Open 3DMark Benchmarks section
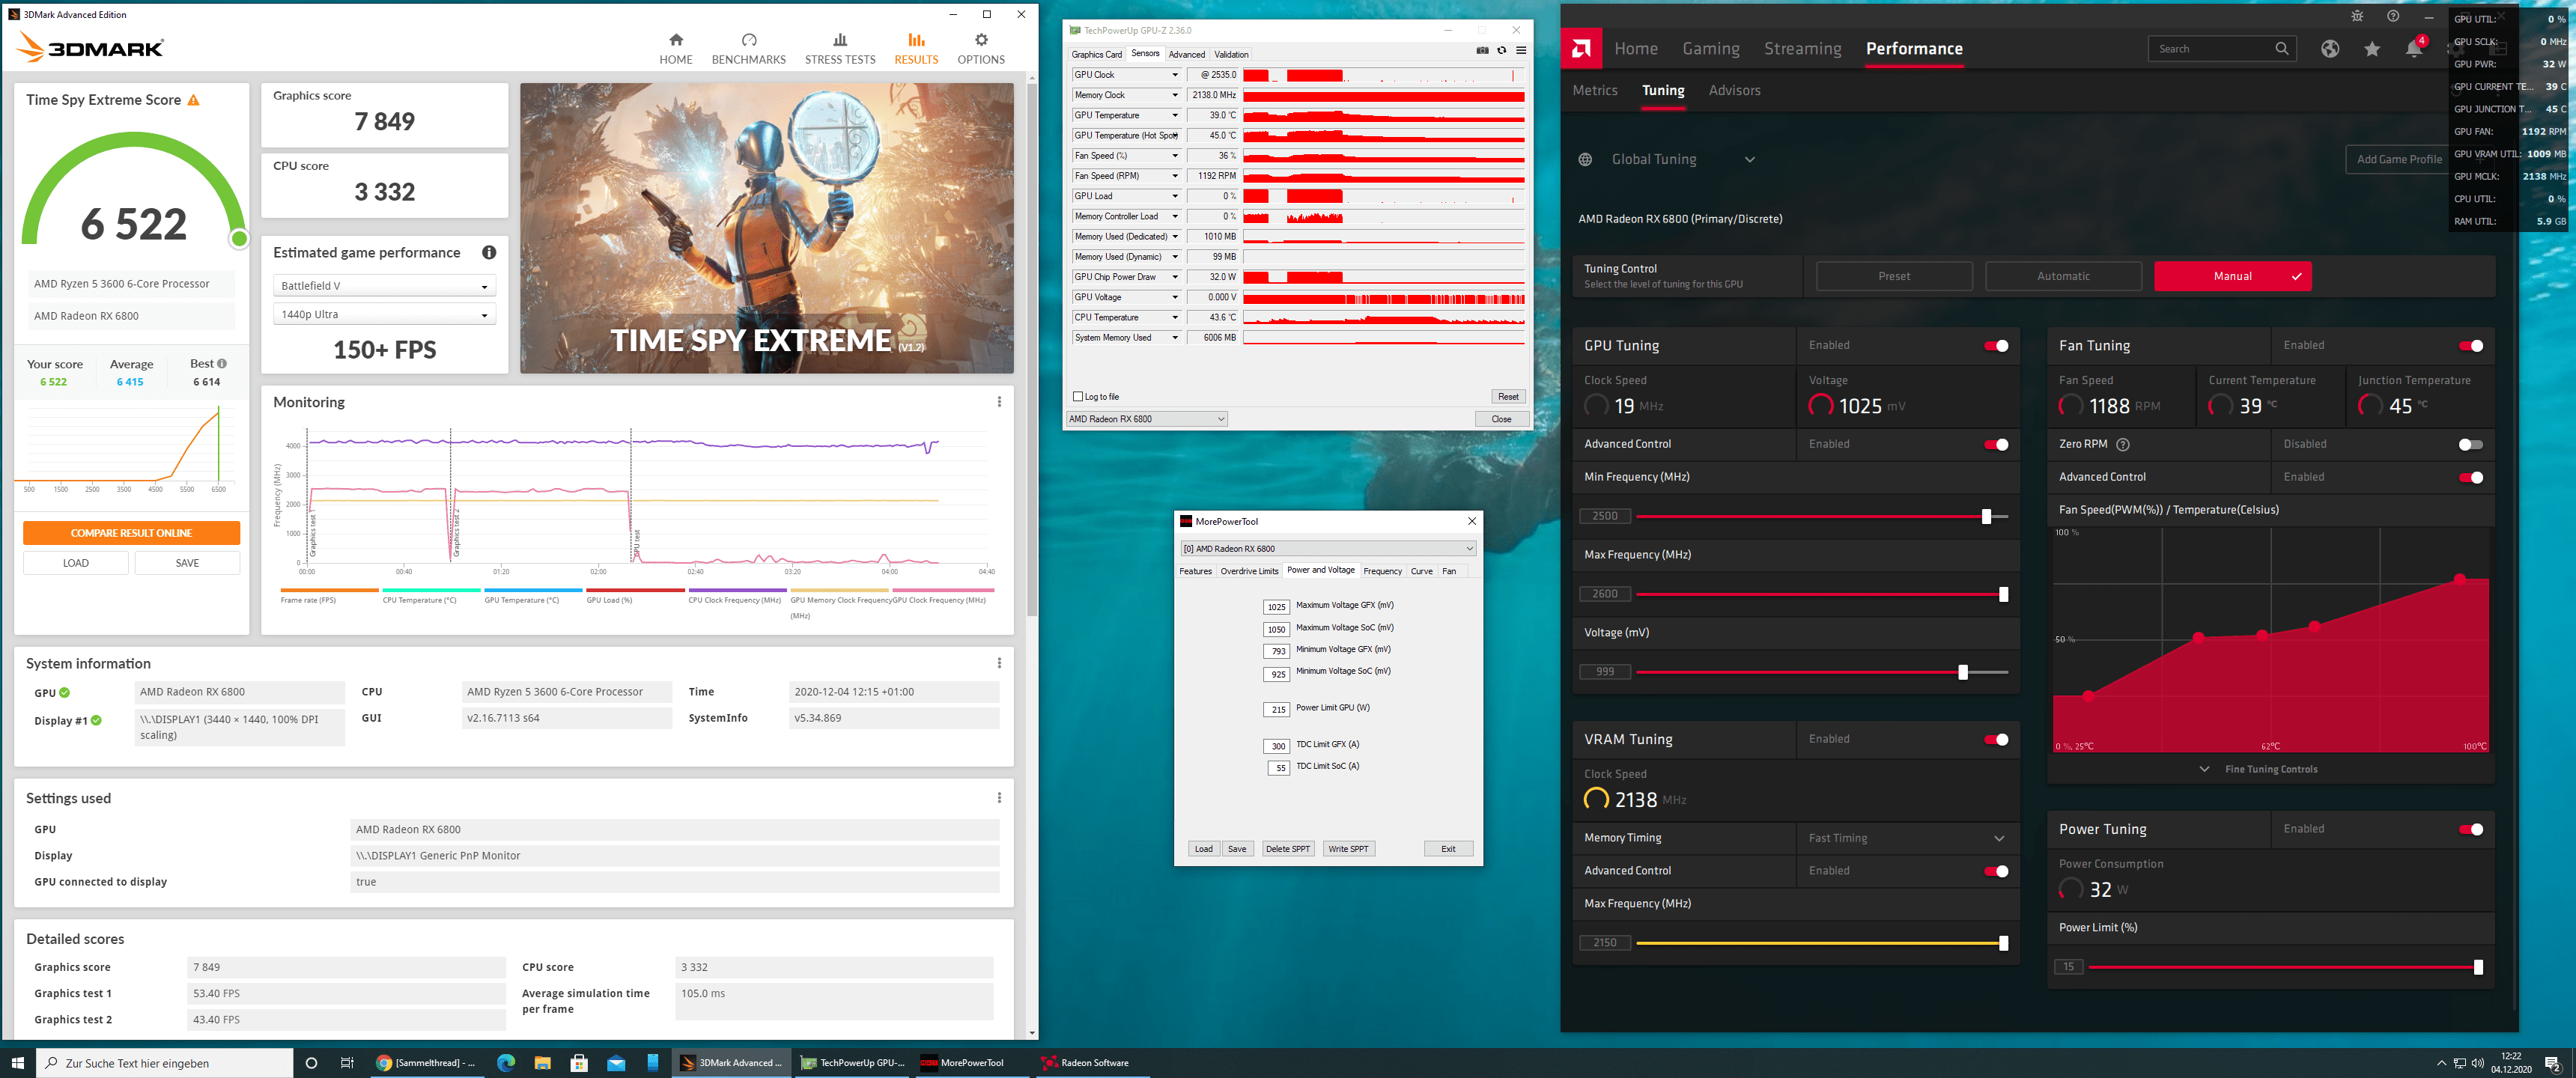2576x1078 pixels. pyautogui.click(x=749, y=48)
